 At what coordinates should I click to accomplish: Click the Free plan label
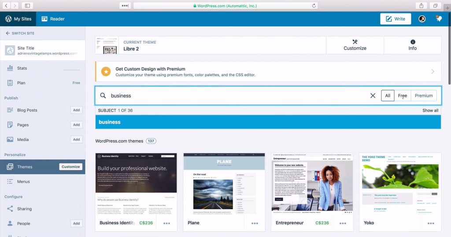(x=76, y=83)
